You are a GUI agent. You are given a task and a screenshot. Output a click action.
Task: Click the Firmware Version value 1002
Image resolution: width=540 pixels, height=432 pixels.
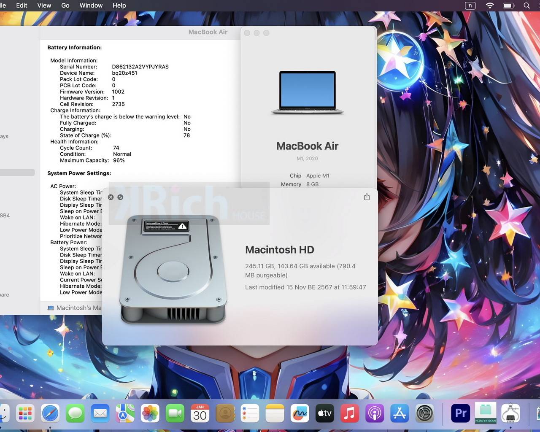coord(118,92)
